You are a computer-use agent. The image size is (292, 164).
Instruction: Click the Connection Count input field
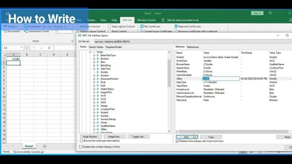(64, 31)
